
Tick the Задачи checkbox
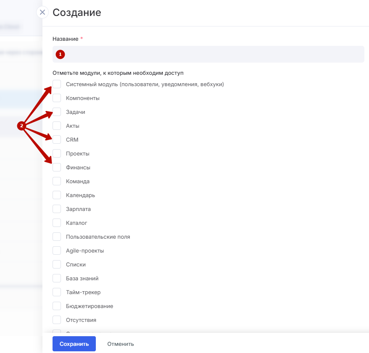tap(57, 112)
